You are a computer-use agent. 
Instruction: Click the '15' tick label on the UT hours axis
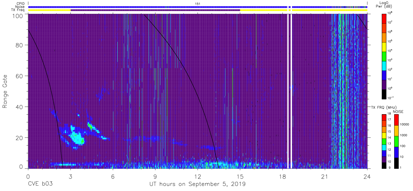pos(240,176)
